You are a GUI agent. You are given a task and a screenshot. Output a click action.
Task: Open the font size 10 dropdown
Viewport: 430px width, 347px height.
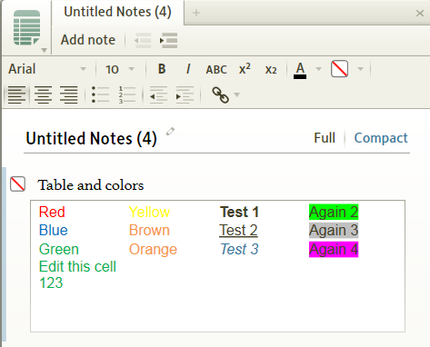[x=120, y=69]
